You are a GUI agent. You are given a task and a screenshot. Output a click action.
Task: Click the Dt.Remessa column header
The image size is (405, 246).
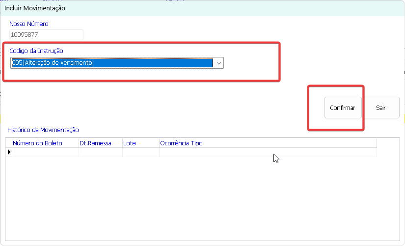(x=100, y=143)
